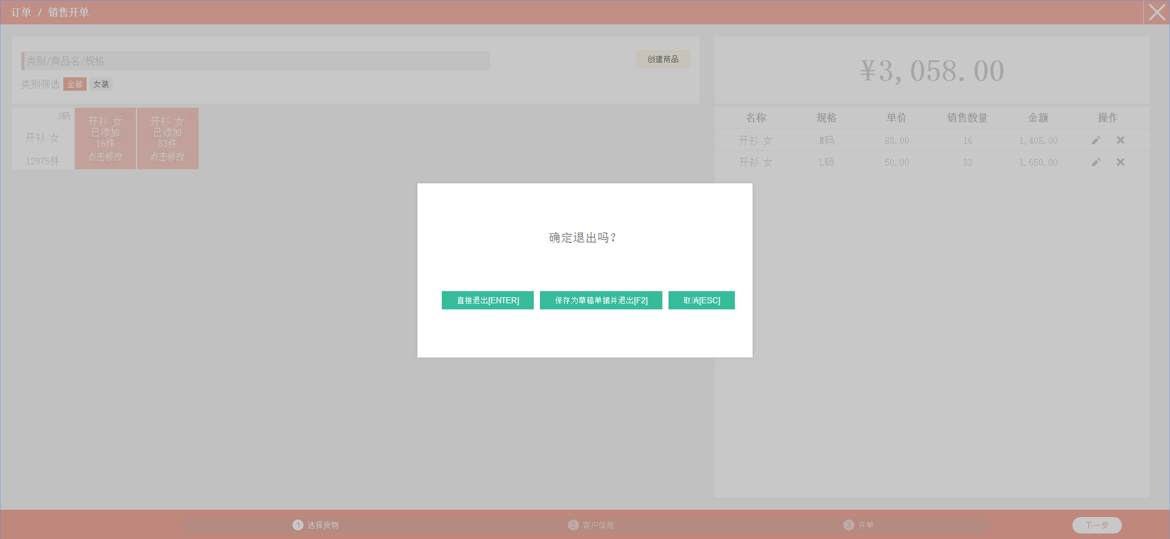Filter products by 女装 category
1170x539 pixels.
tap(101, 84)
